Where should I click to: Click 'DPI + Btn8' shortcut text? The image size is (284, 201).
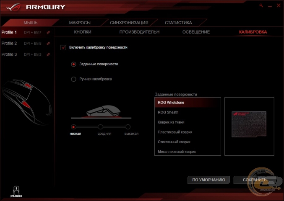(33, 44)
